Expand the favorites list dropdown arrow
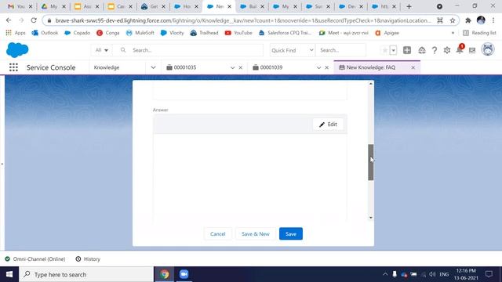 pyautogui.click(x=394, y=50)
